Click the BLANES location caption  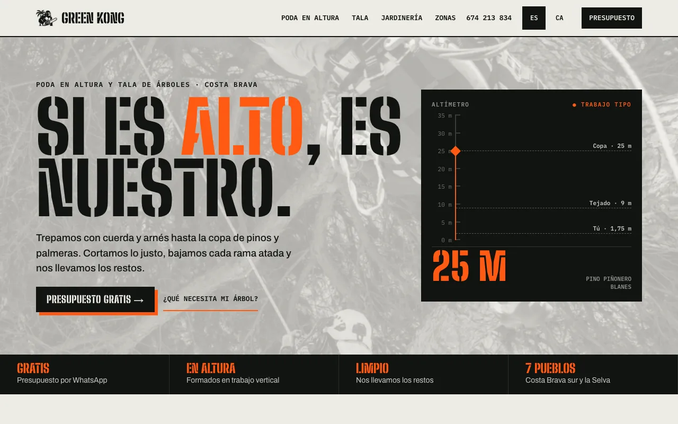pyautogui.click(x=621, y=287)
